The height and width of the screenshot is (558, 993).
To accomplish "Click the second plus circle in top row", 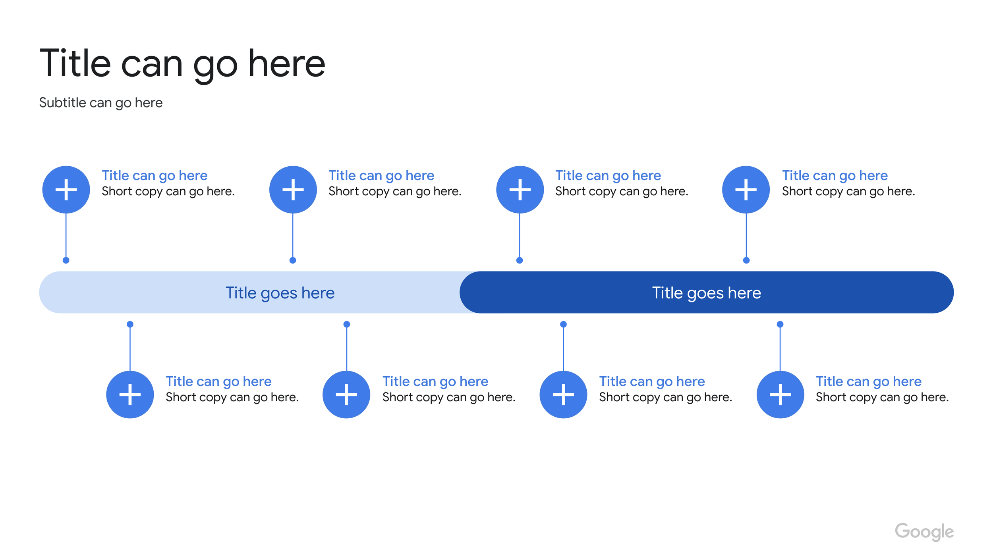I will coord(293,190).
